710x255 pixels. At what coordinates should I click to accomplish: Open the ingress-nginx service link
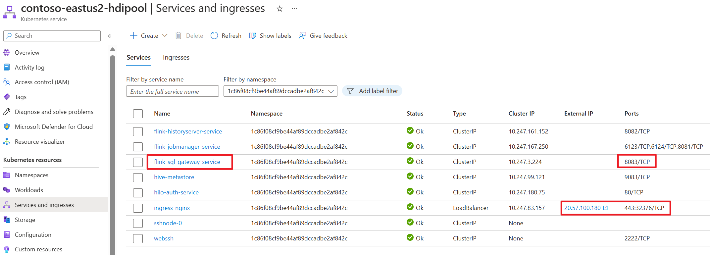tap(172, 208)
